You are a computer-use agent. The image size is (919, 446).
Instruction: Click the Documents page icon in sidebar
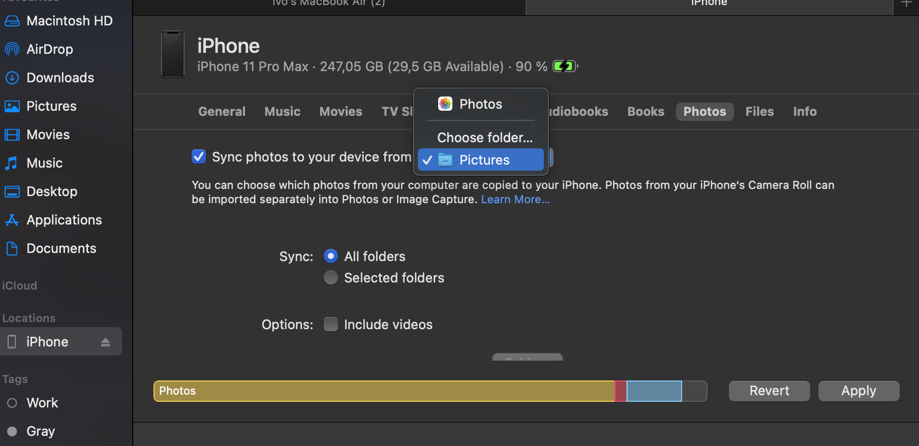[12, 248]
